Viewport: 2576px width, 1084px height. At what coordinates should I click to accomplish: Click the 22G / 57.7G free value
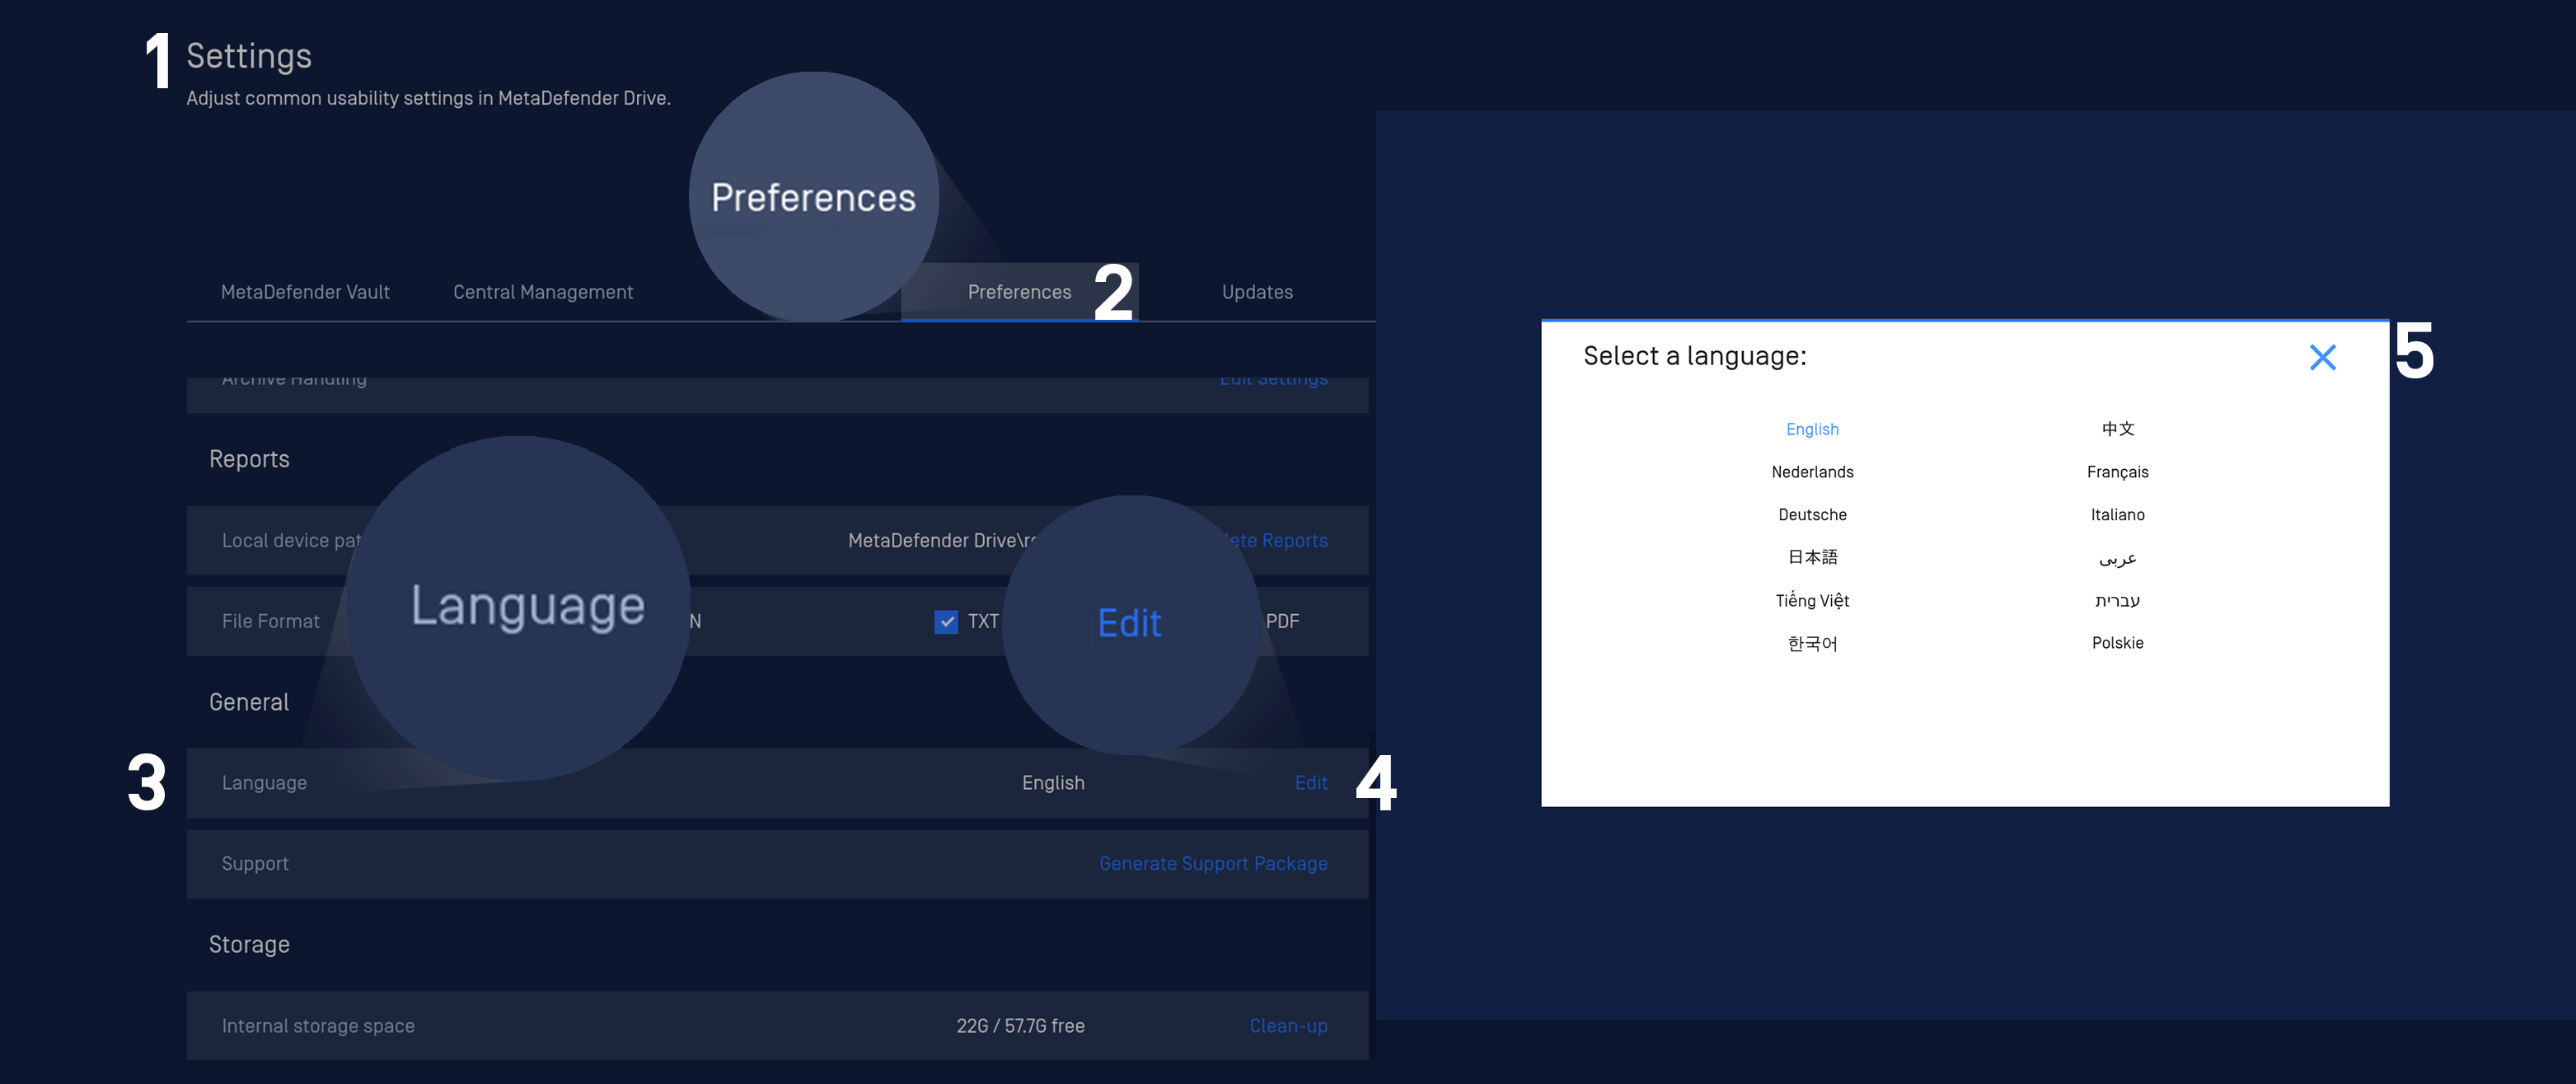point(1020,1026)
